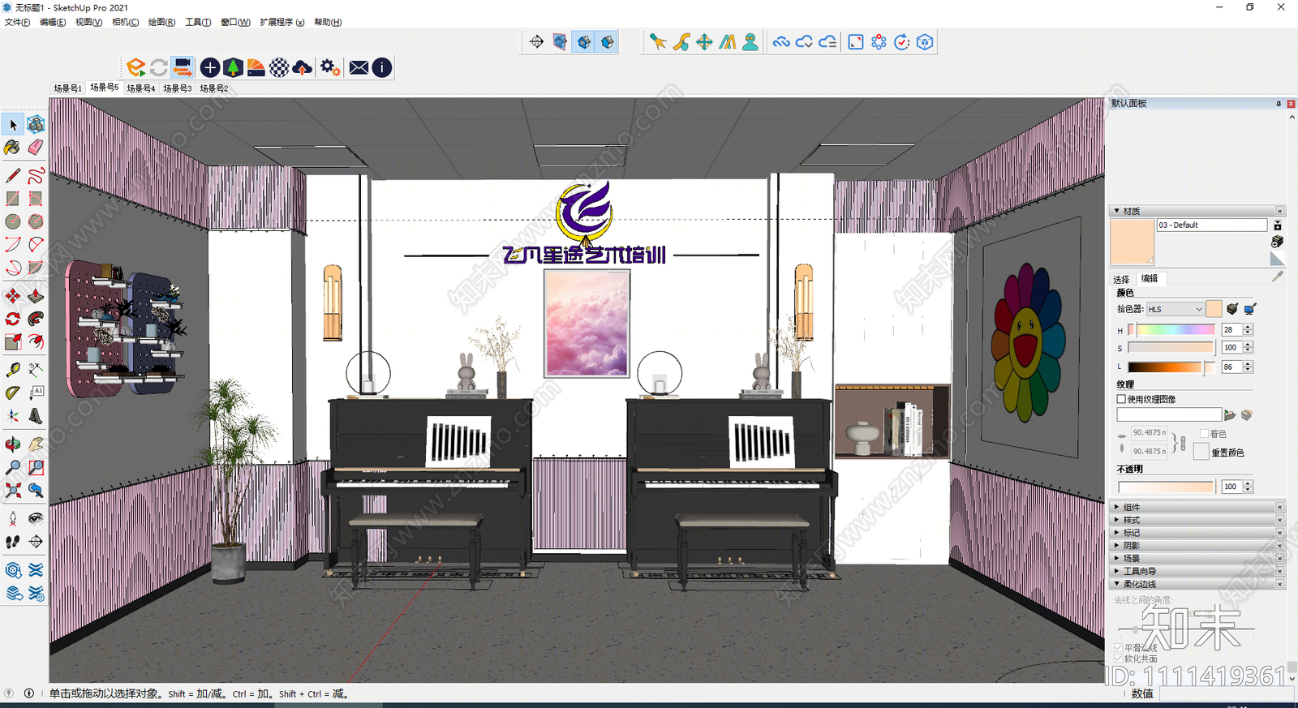Click the person silhouette toolbar icon
The height and width of the screenshot is (708, 1298).
[x=750, y=42]
